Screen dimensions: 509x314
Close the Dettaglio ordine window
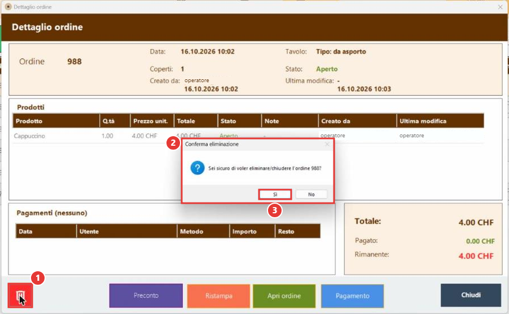(x=500, y=7)
